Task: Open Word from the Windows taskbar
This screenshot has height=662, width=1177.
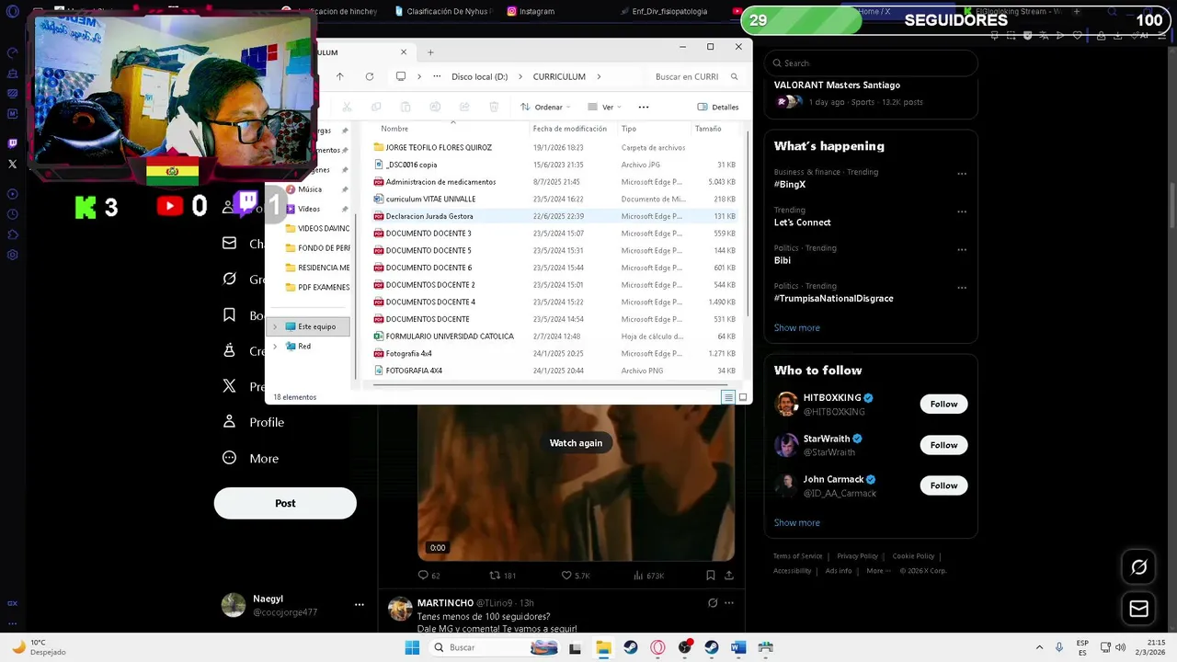Action: (x=738, y=647)
